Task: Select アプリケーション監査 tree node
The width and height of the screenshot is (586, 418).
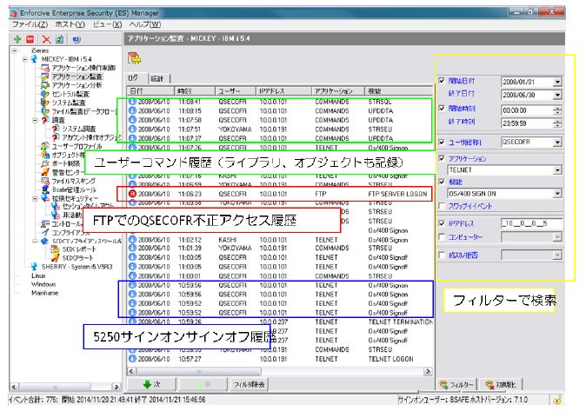Action: coord(77,76)
